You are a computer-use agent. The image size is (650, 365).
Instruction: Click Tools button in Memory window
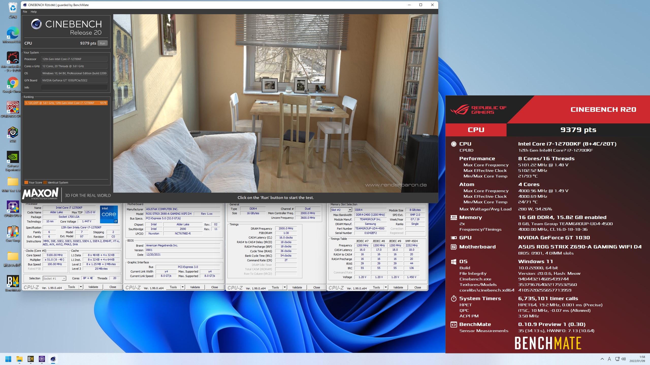275,287
